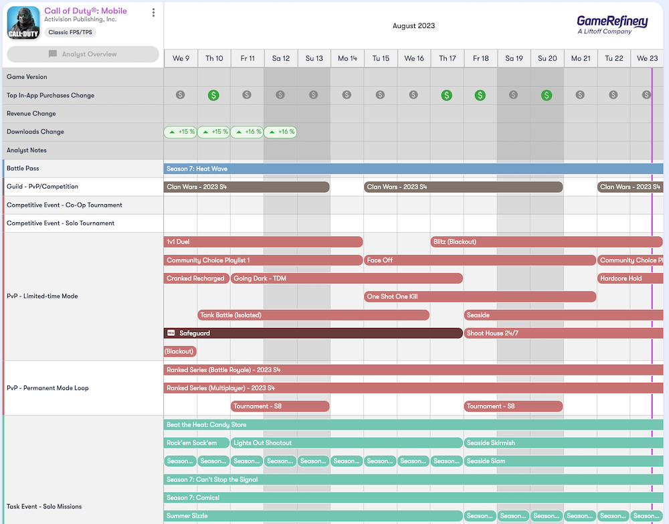Image resolution: width=669 pixels, height=524 pixels.
Task: Select the Lights Out Shootout mission bar
Action: pyautogui.click(x=347, y=443)
